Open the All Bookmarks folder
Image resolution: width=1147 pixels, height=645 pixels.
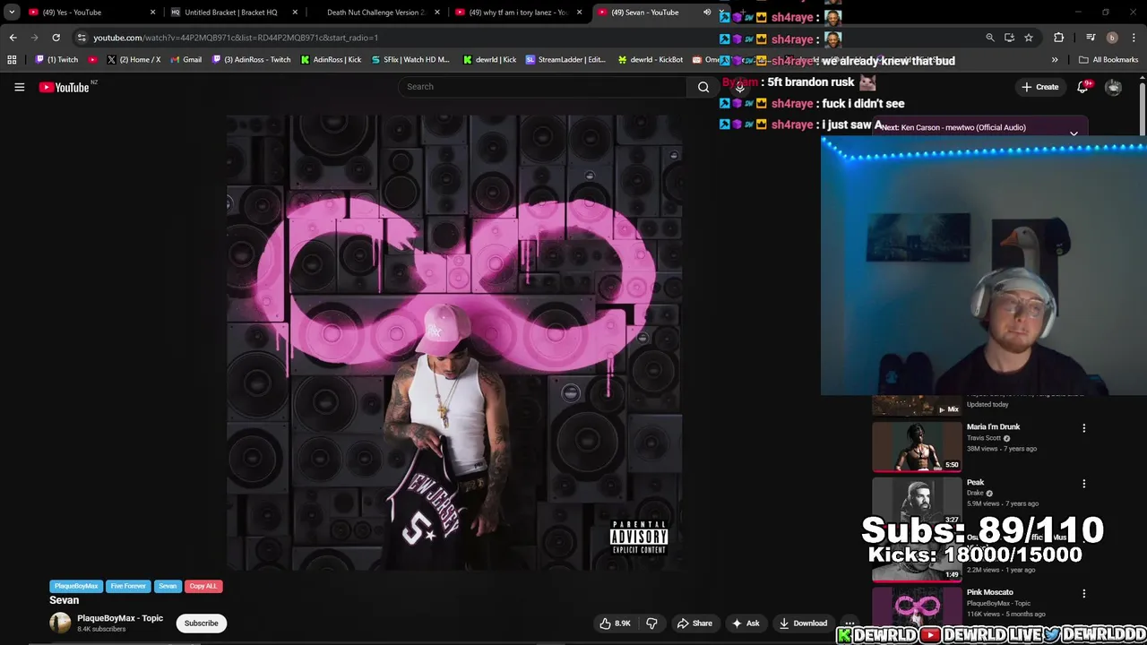click(x=1108, y=60)
